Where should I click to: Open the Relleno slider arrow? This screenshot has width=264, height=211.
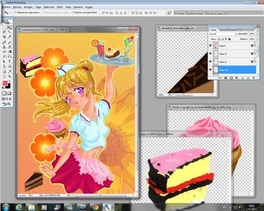click(257, 39)
